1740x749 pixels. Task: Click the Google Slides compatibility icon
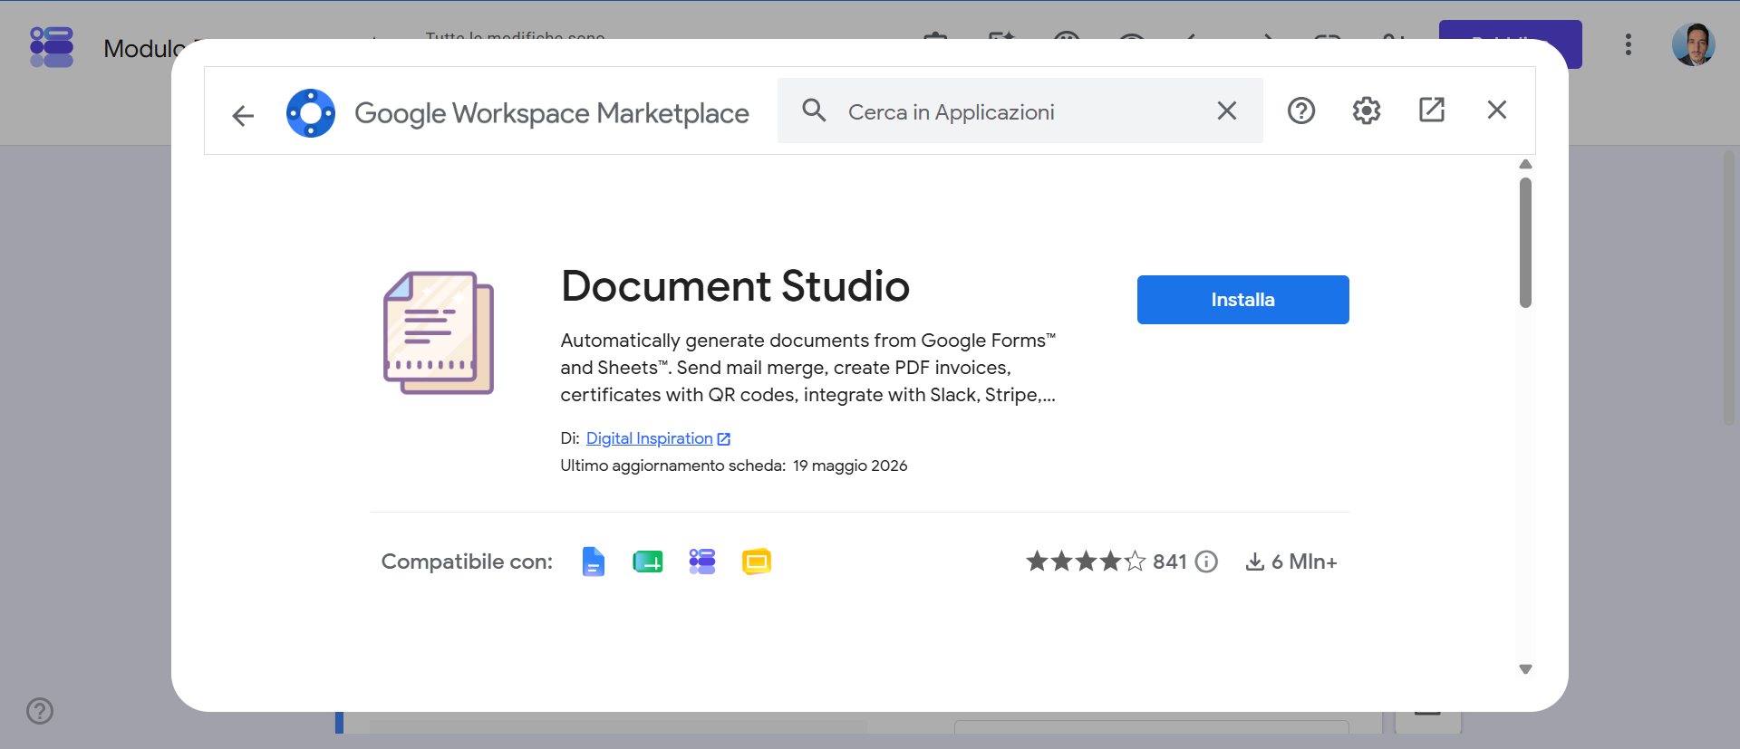coord(757,562)
